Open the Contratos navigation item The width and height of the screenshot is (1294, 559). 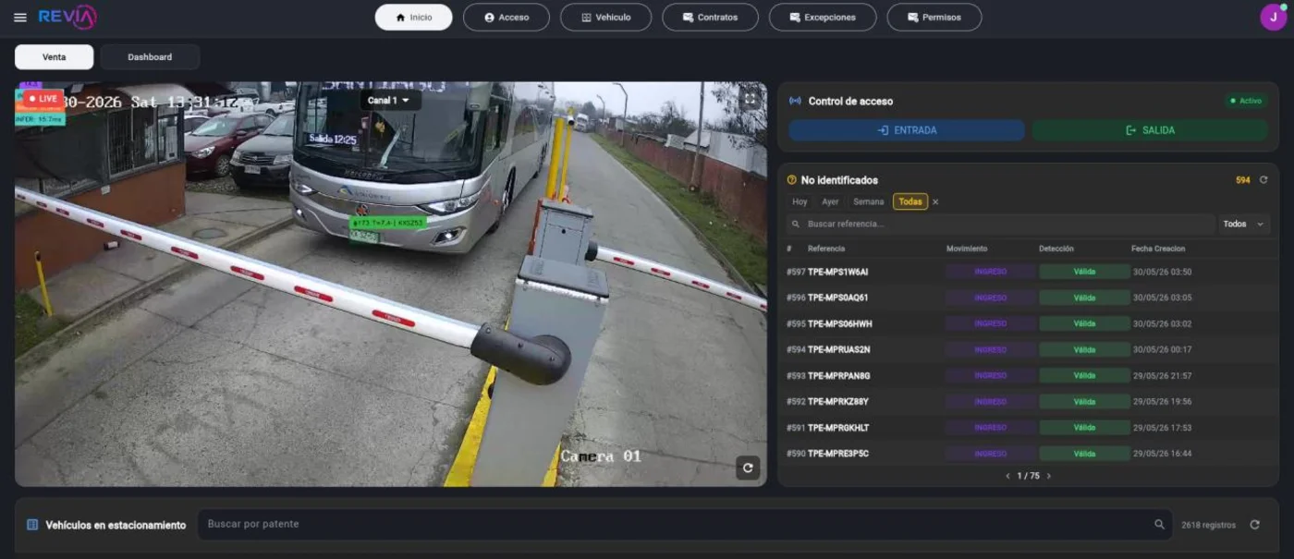[x=710, y=18]
